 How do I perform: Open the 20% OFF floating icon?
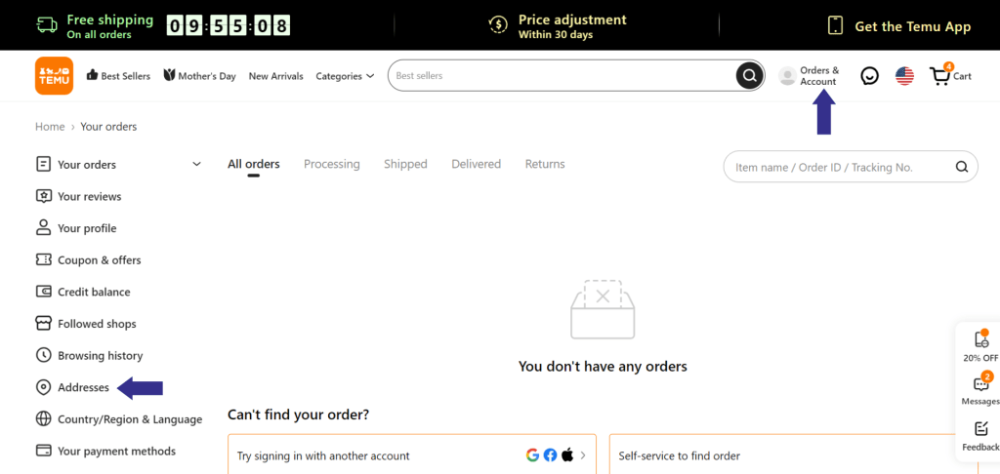point(980,340)
